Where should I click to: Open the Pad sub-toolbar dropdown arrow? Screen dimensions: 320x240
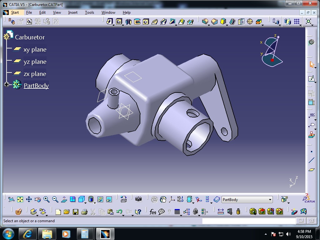pyautogui.click(x=113, y=25)
